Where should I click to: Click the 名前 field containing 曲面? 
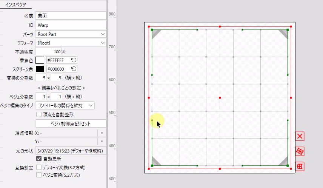click(71, 15)
